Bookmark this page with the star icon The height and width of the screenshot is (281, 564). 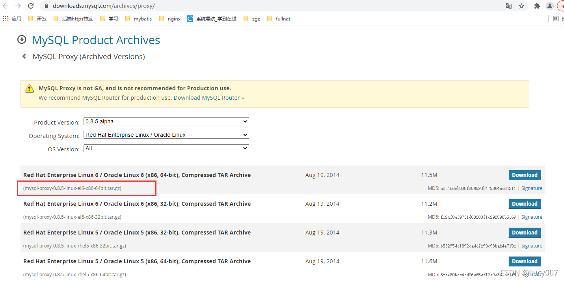(x=521, y=6)
